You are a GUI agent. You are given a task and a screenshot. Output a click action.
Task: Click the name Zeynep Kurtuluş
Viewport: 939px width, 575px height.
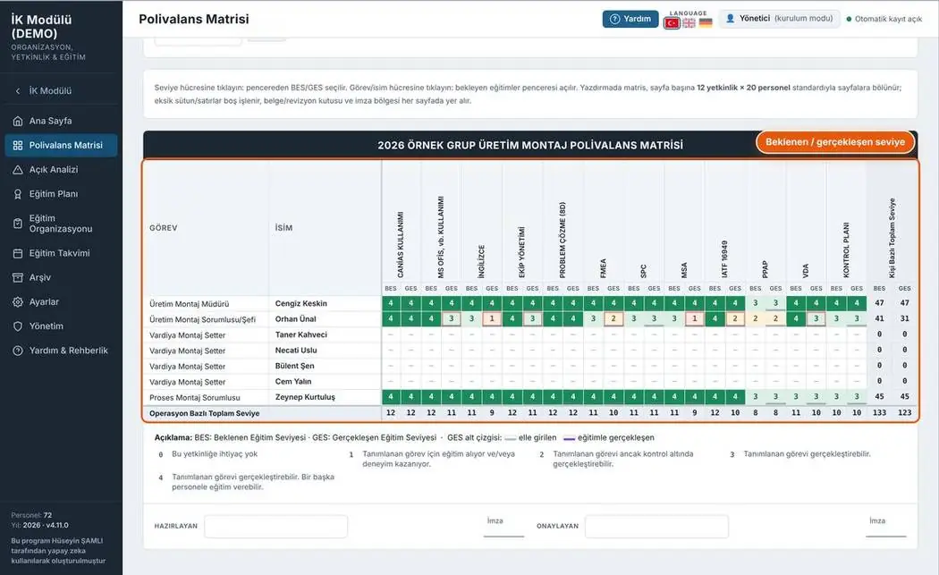pyautogui.click(x=306, y=397)
